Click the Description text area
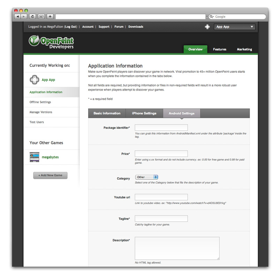 177,248
